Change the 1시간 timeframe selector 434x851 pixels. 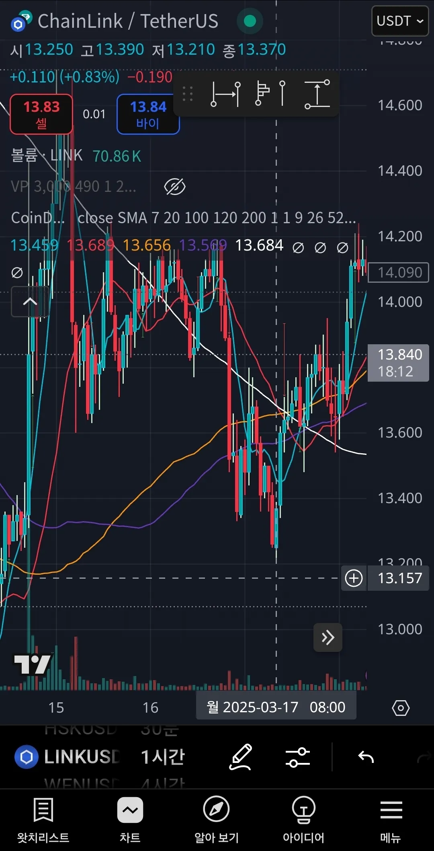[x=163, y=757]
